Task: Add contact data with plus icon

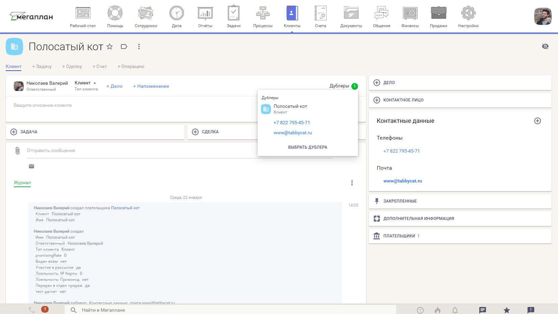Action: 538,121
